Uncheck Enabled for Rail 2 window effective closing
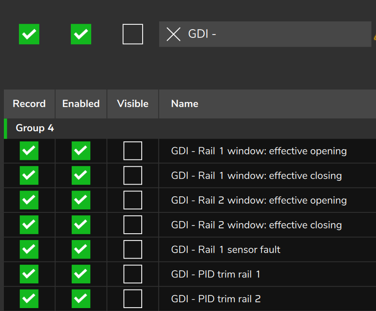Image resolution: width=376 pixels, height=311 pixels. point(81,225)
